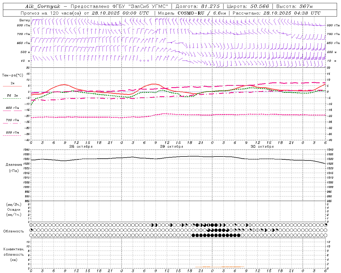Click the 29 октября date label
The width and height of the screenshot is (341, 273).
171,147
